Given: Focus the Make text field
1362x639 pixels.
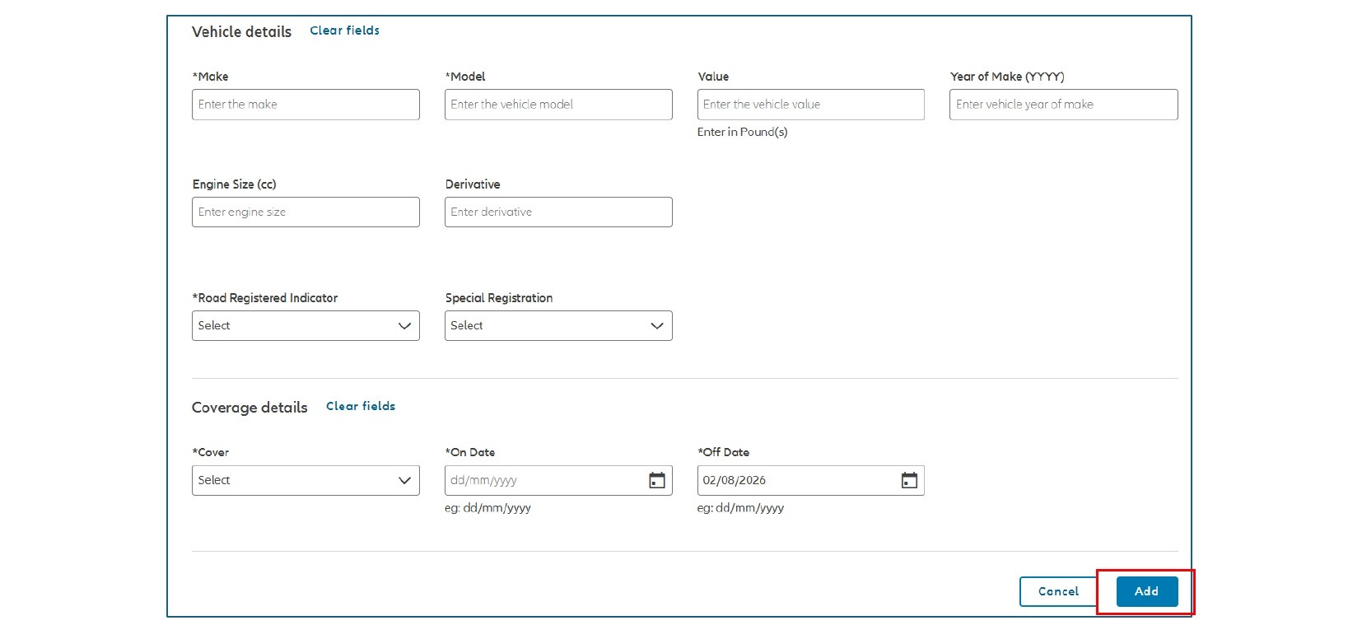Looking at the screenshot, I should pyautogui.click(x=306, y=105).
